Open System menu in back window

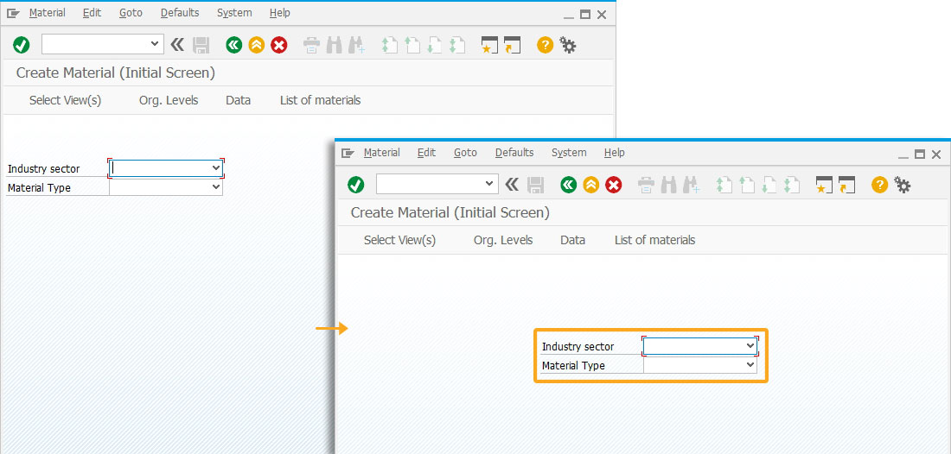pyautogui.click(x=234, y=13)
